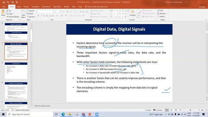Screen dimensions: 208x117
Task: Open the Arrange options
Action: coord(133,14)
